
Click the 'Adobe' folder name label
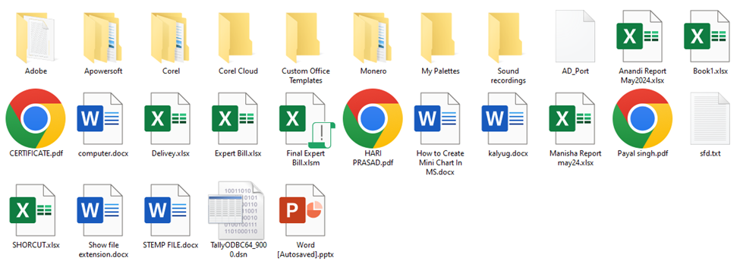[x=36, y=71]
